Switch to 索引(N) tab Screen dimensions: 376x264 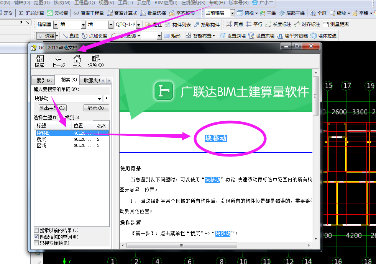click(44, 80)
